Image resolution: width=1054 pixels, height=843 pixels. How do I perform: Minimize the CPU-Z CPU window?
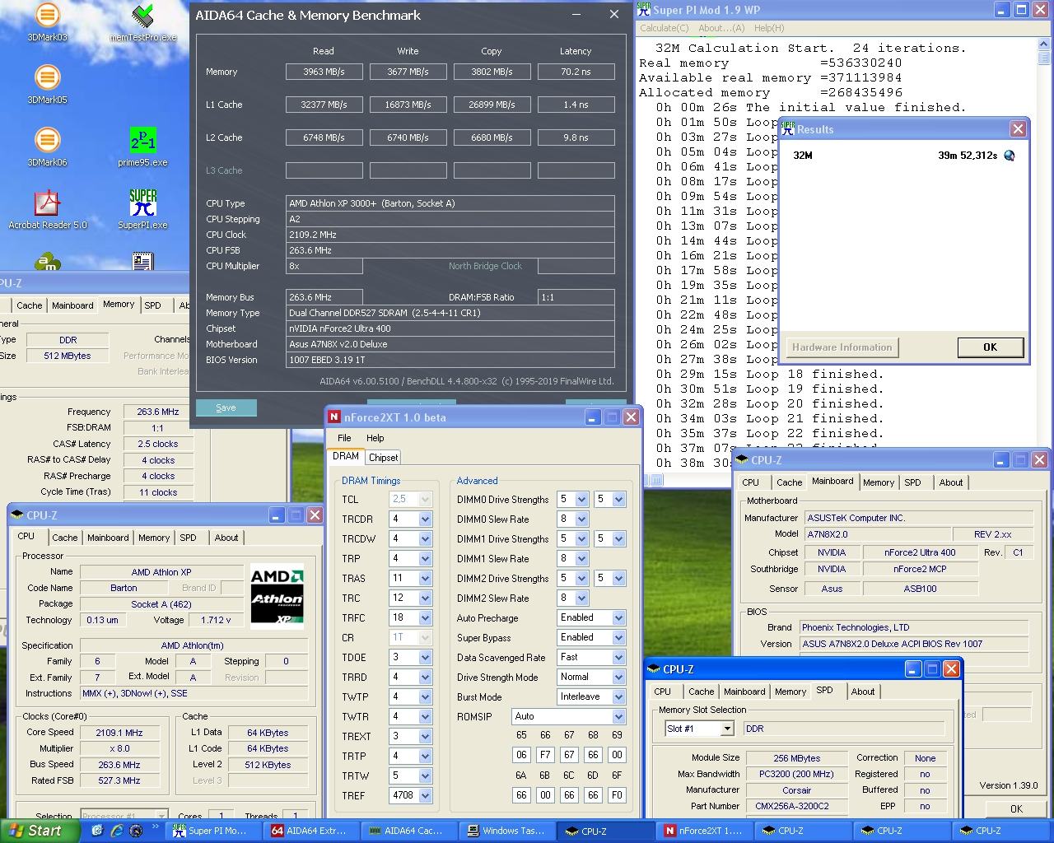point(277,515)
